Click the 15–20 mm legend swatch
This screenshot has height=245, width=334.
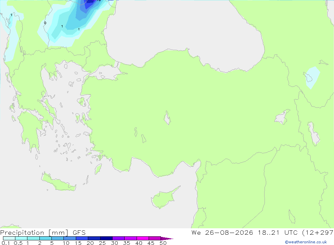click(x=82, y=238)
